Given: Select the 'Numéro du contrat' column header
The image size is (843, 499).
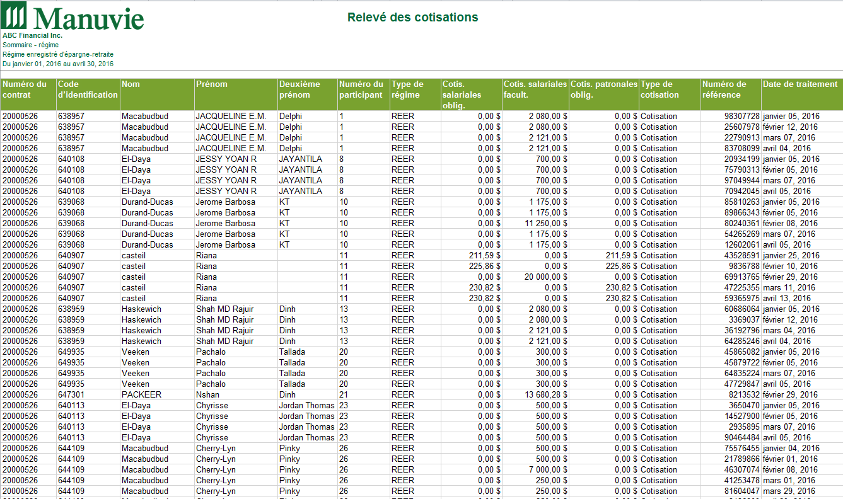Looking at the screenshot, I should pyautogui.click(x=25, y=89).
